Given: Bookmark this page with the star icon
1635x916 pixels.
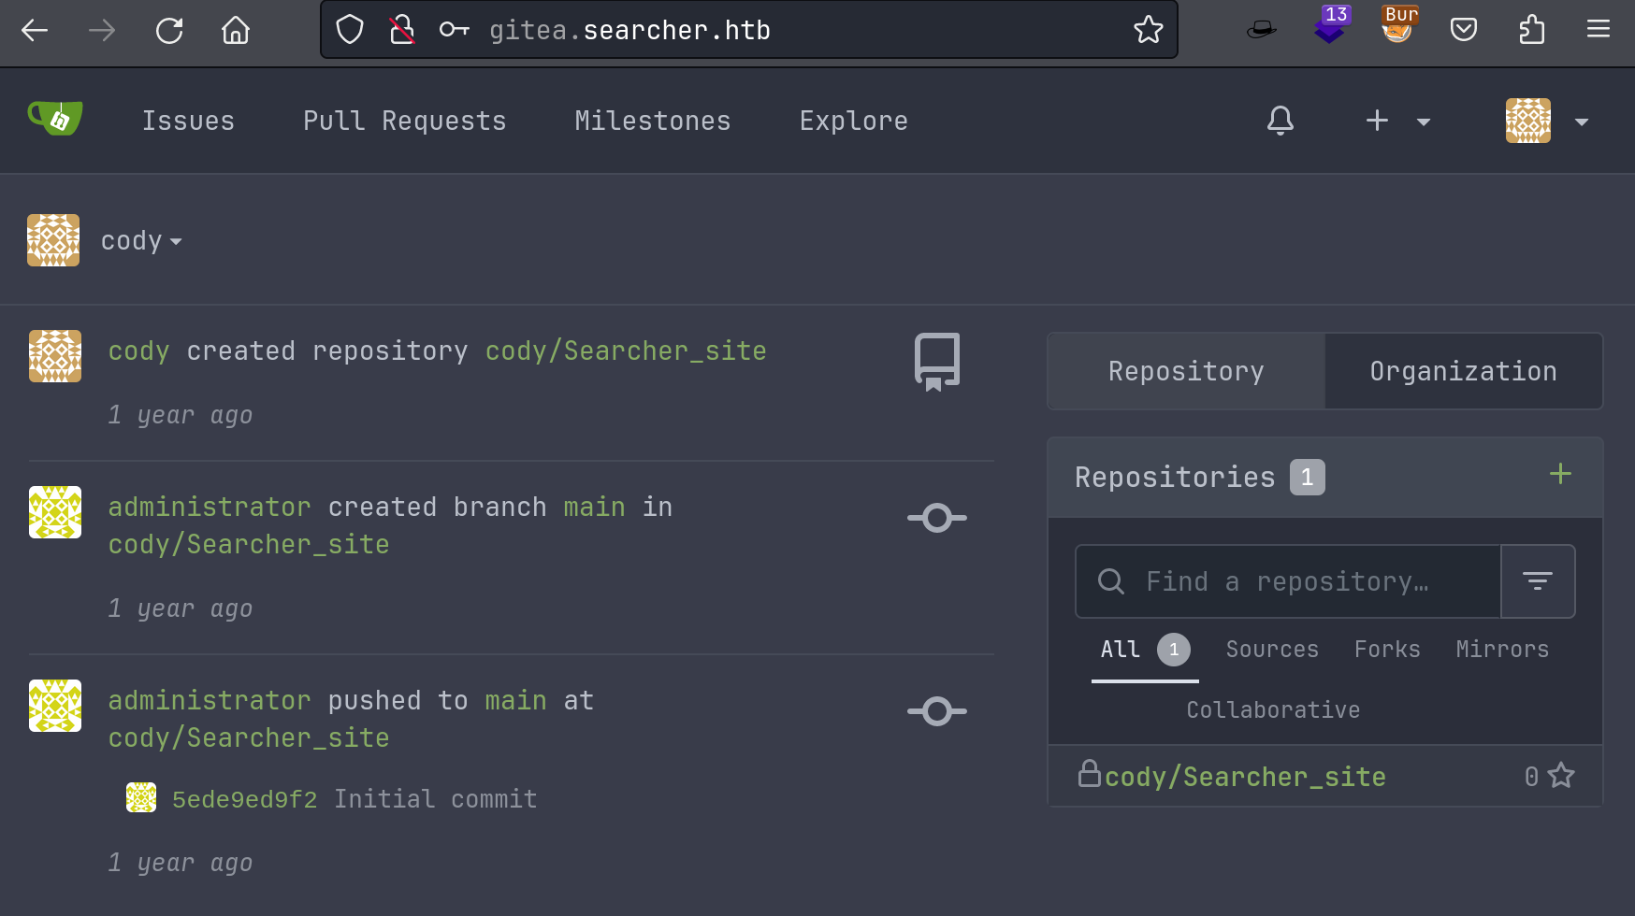Looking at the screenshot, I should (x=1148, y=30).
